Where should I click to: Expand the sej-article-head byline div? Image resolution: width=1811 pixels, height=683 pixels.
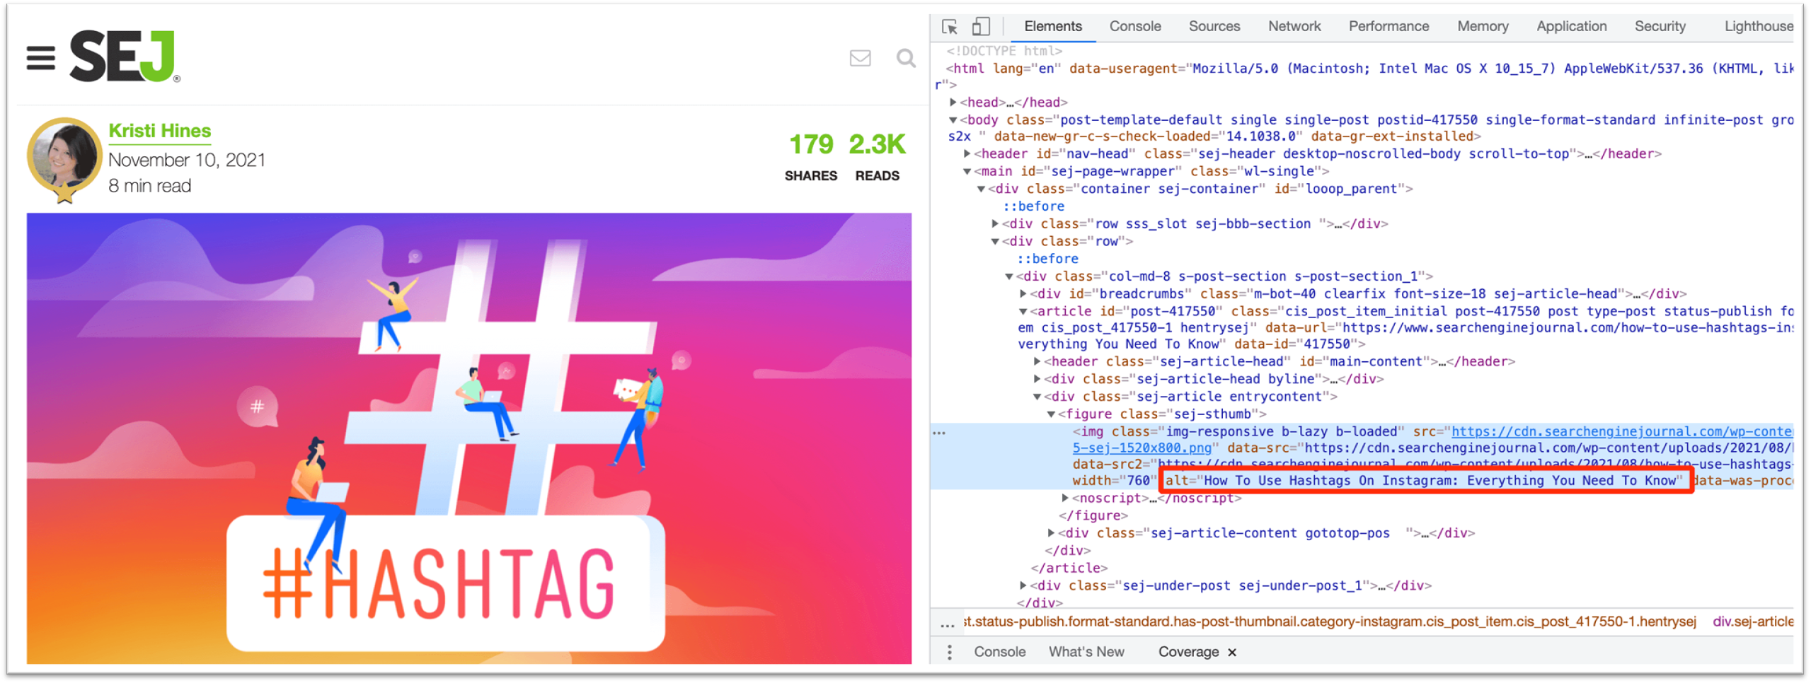click(x=1037, y=380)
